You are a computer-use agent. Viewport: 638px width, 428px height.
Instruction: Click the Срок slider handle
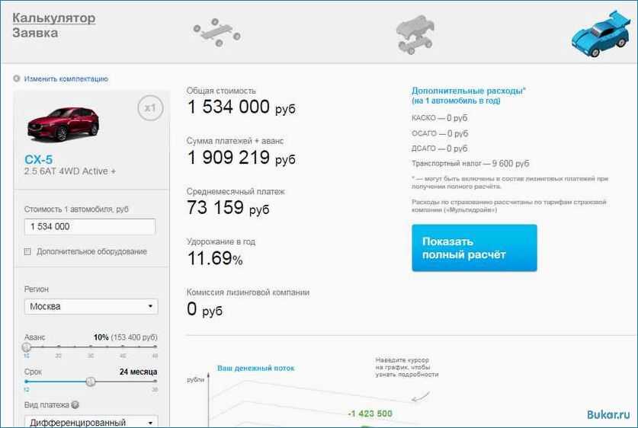pyautogui.click(x=91, y=382)
